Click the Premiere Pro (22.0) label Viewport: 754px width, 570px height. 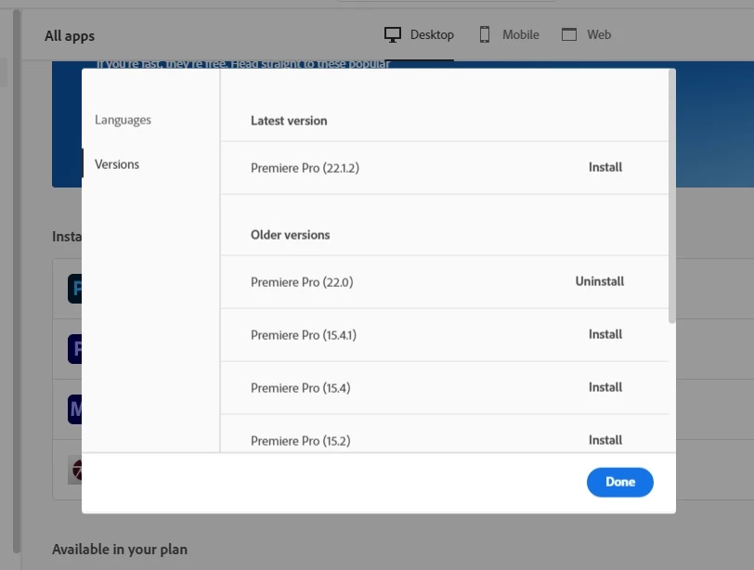tap(302, 282)
